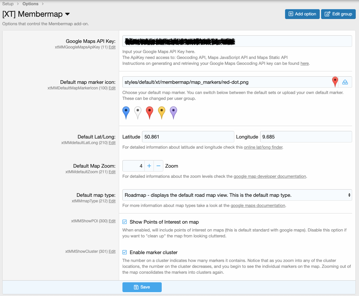Click into the Latitude input field
The height and width of the screenshot is (296, 359).
coord(188,137)
